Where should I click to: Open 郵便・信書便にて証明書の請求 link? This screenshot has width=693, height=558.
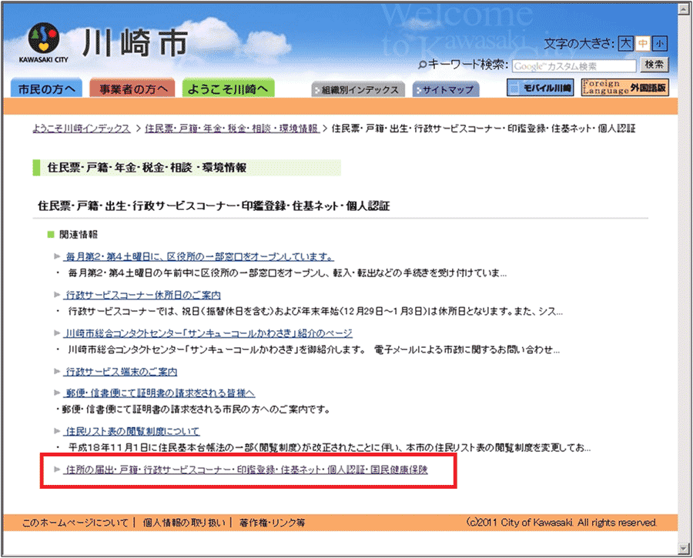(160, 393)
